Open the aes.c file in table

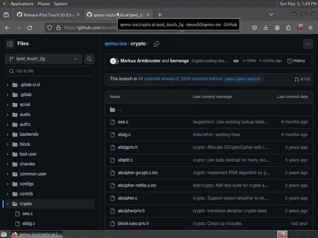pyautogui.click(x=123, y=122)
